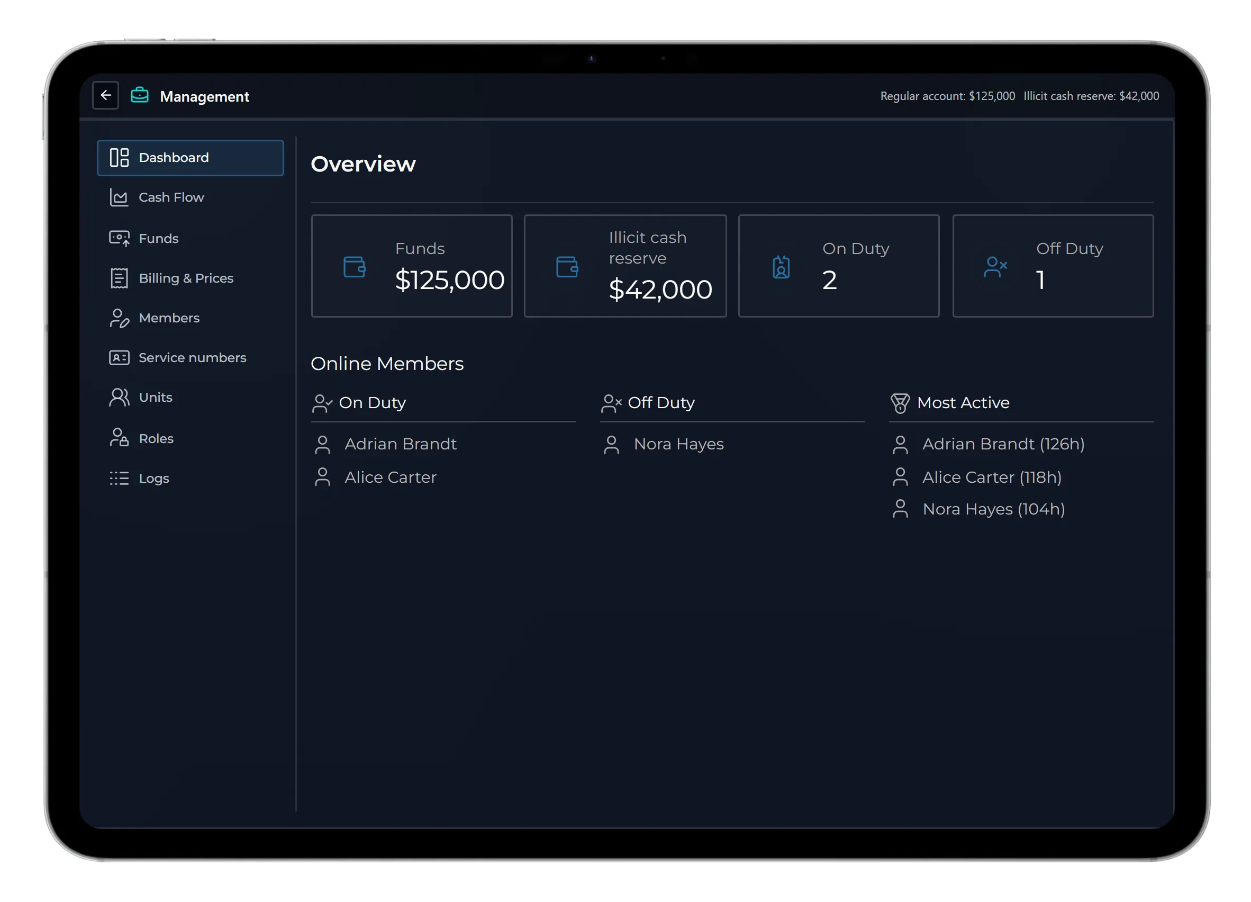Click the Regular account: $125,000 header text
The width and height of the screenshot is (1251, 902).
947,96
